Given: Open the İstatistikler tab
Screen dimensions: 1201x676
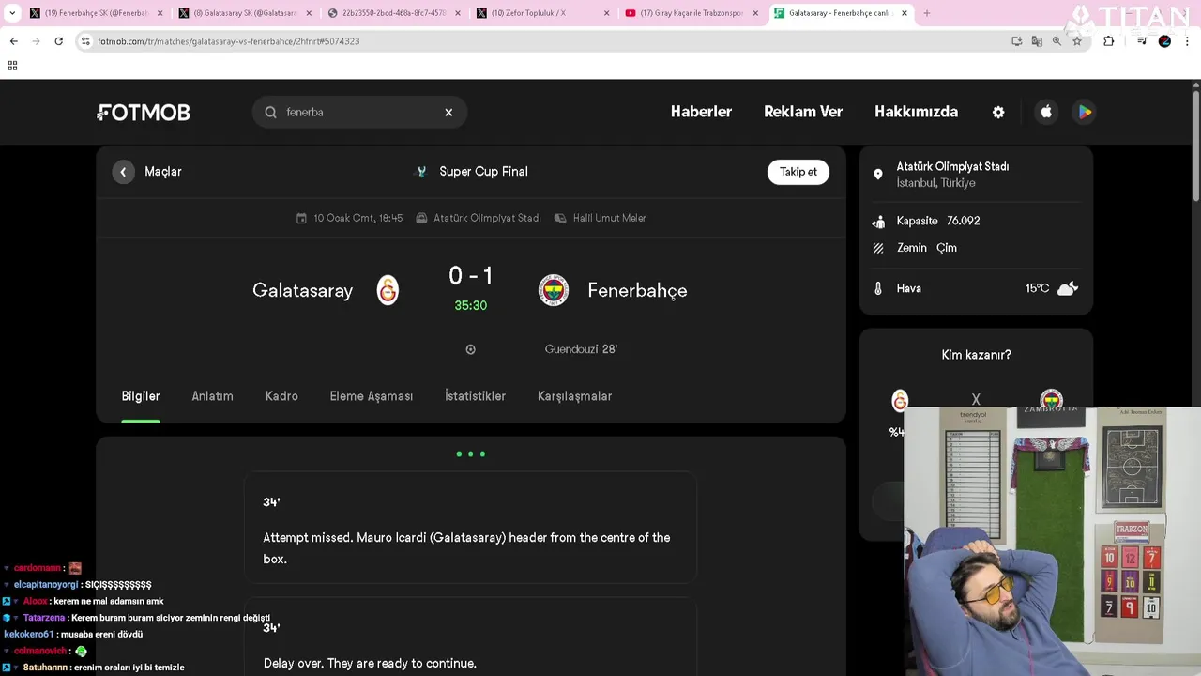Looking at the screenshot, I should (475, 396).
